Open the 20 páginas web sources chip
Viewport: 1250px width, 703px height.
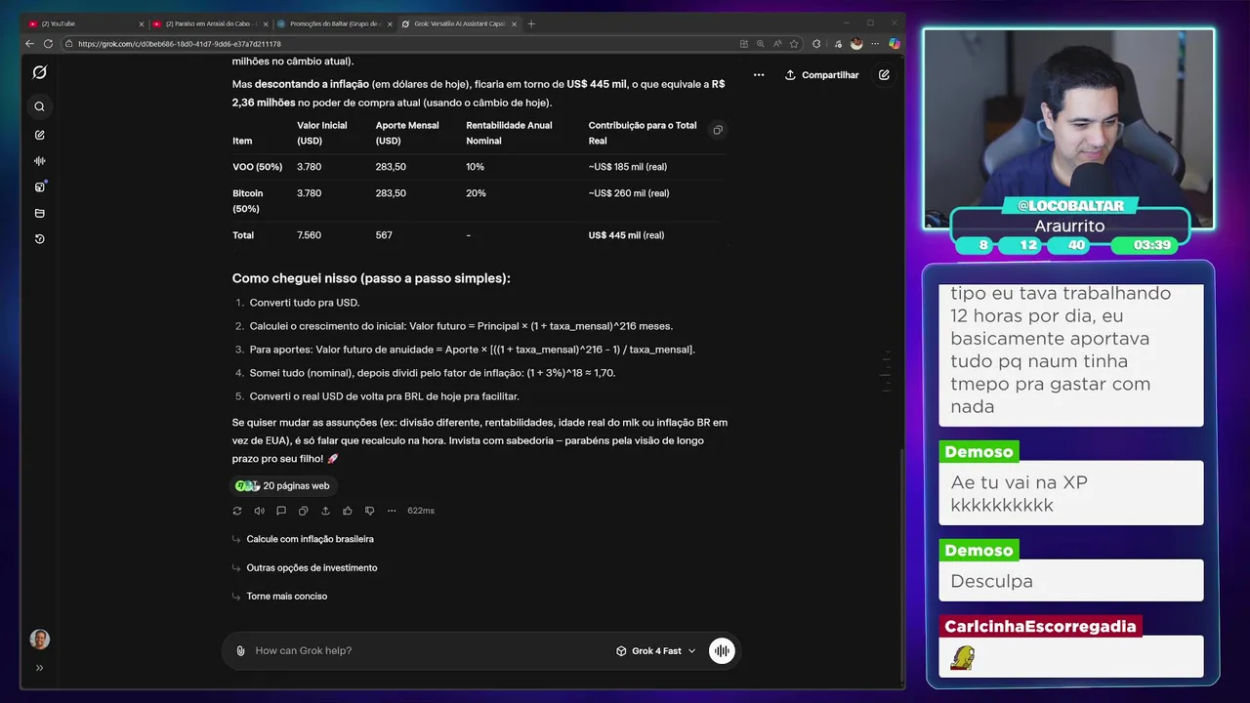tap(283, 485)
